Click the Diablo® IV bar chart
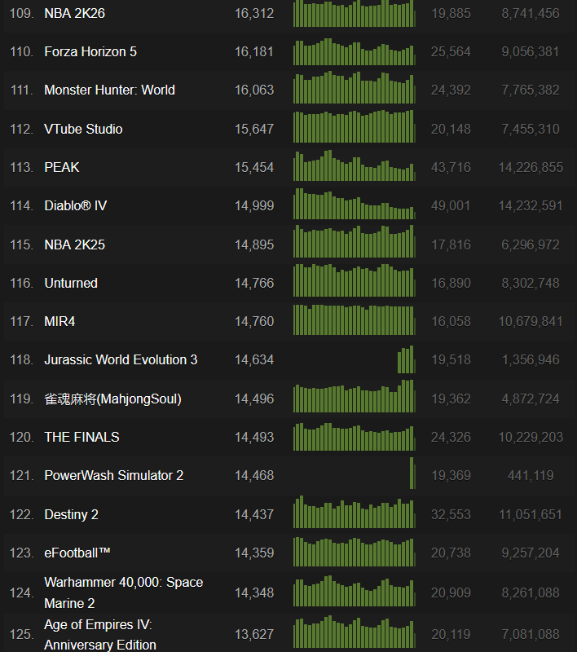The image size is (577, 652). 355,204
